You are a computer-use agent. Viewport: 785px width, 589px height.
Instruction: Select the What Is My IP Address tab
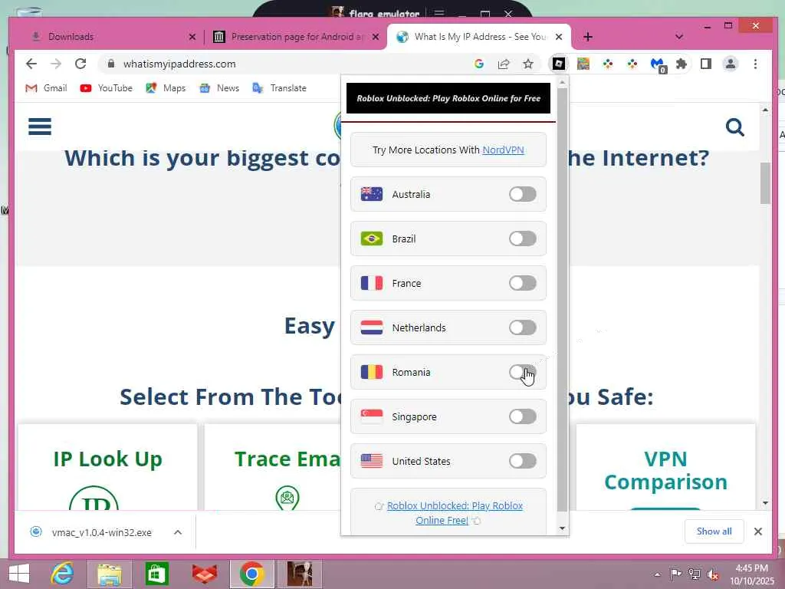(479, 37)
